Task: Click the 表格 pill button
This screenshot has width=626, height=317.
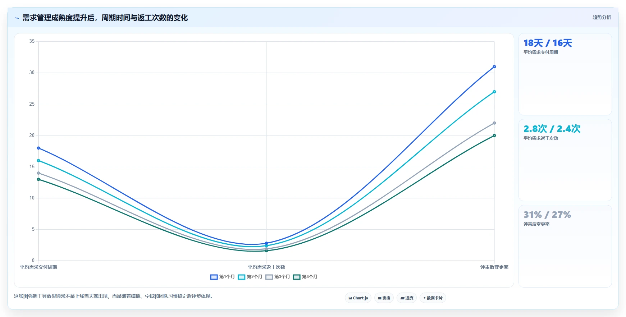Action: (384, 298)
